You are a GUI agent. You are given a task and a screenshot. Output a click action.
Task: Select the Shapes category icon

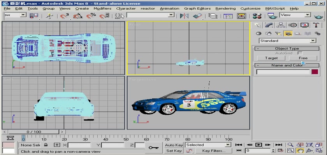268,33
